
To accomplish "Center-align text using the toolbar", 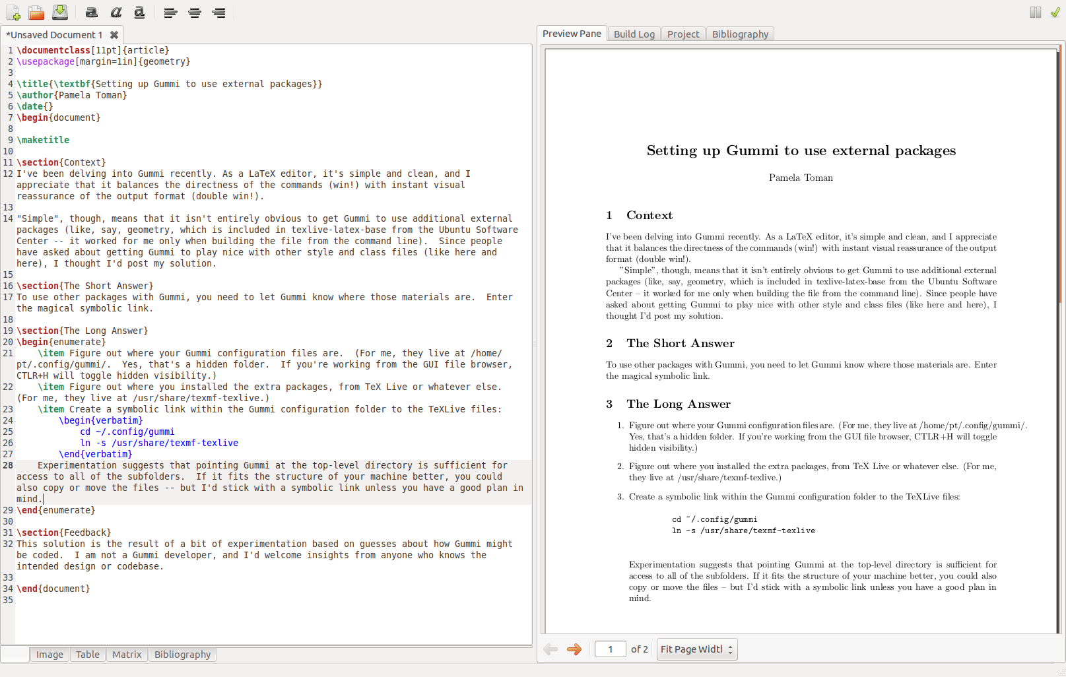I will coord(195,13).
